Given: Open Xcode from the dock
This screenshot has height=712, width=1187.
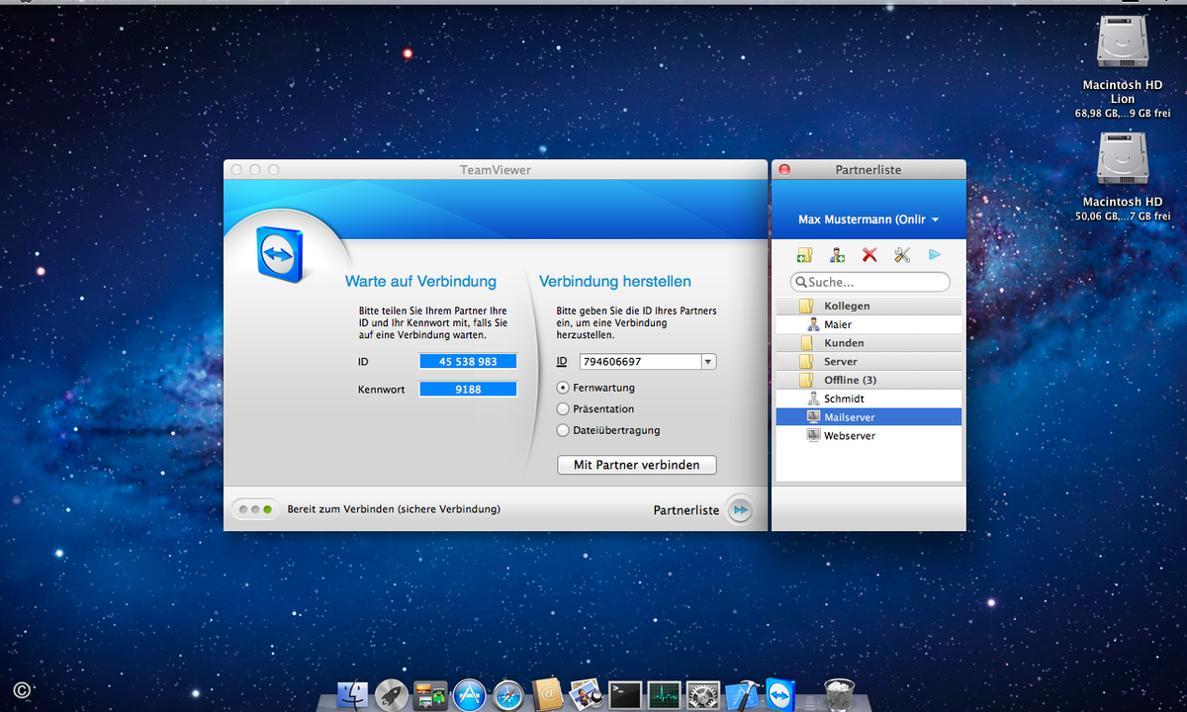Looking at the screenshot, I should click(742, 695).
